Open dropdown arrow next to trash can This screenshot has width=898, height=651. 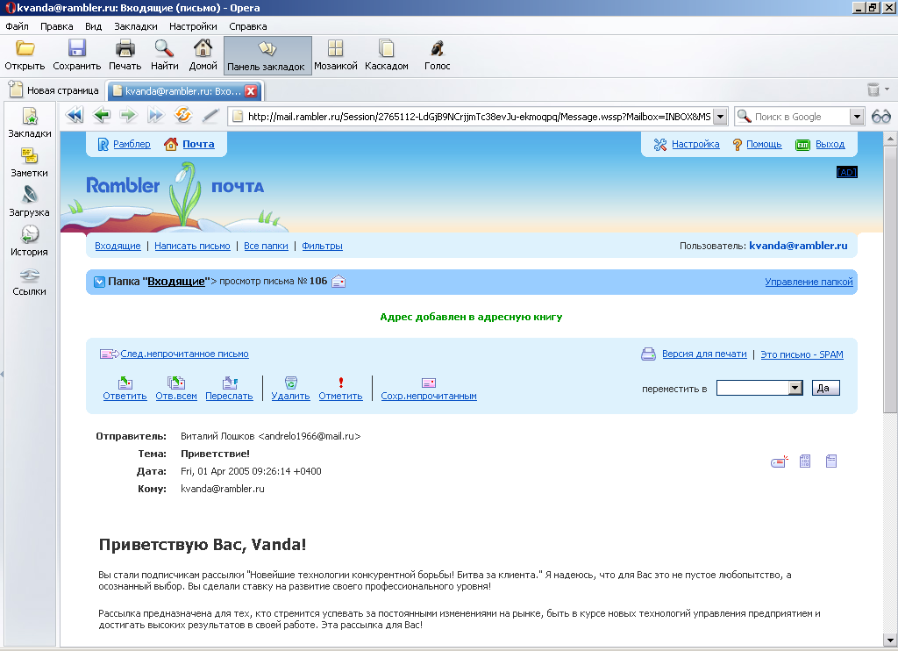pyautogui.click(x=887, y=89)
